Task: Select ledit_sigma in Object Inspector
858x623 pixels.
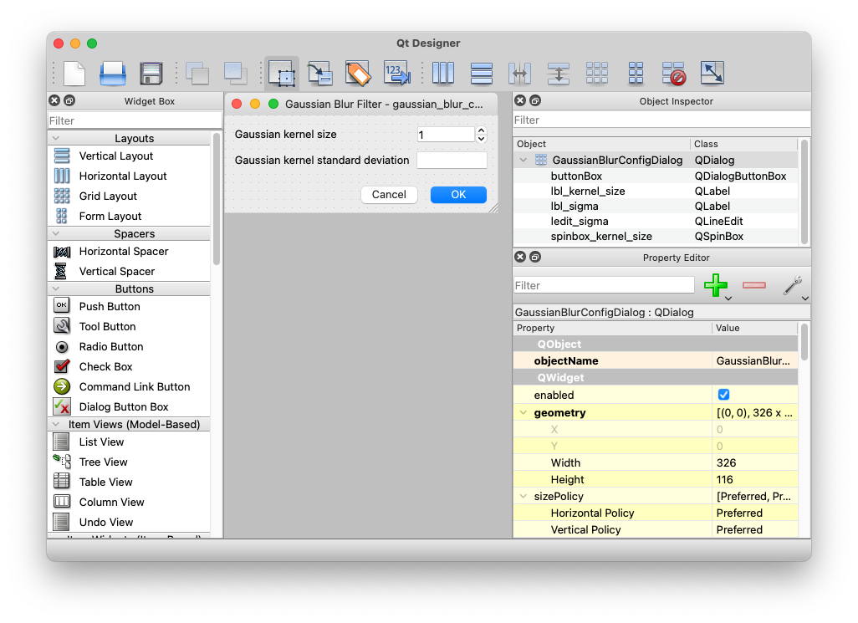Action: point(579,222)
